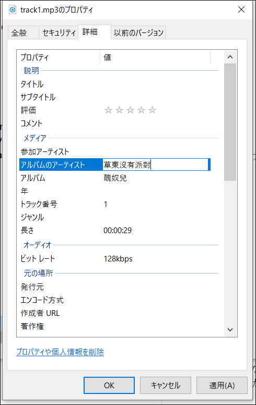Image resolution: width=256 pixels, height=405 pixels.
Task: Click length value 00:00:29
Action: click(118, 231)
